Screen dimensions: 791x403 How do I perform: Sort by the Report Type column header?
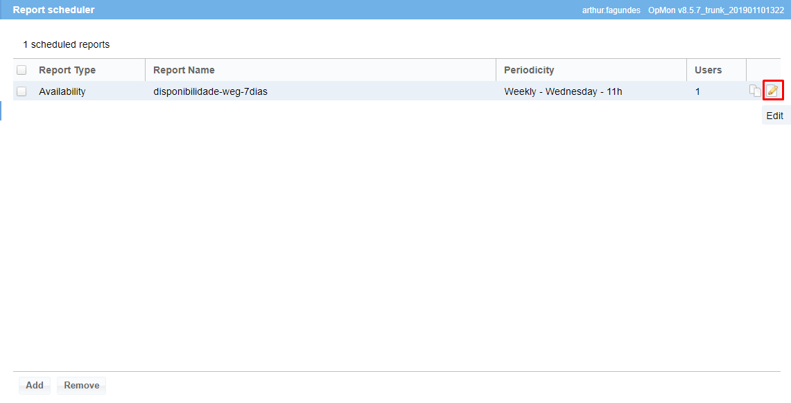click(x=67, y=70)
